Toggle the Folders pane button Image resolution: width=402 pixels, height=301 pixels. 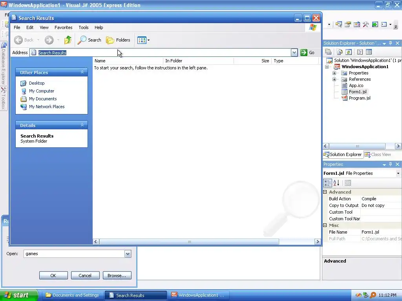[118, 40]
